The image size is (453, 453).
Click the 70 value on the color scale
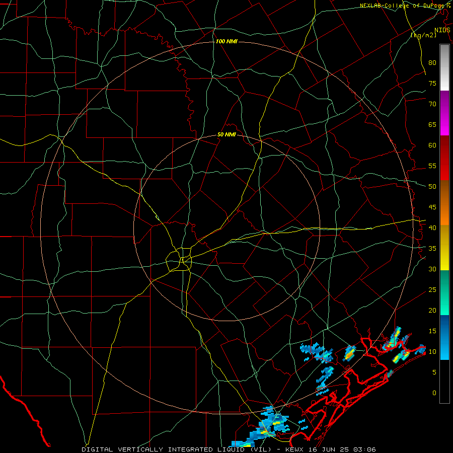(432, 104)
